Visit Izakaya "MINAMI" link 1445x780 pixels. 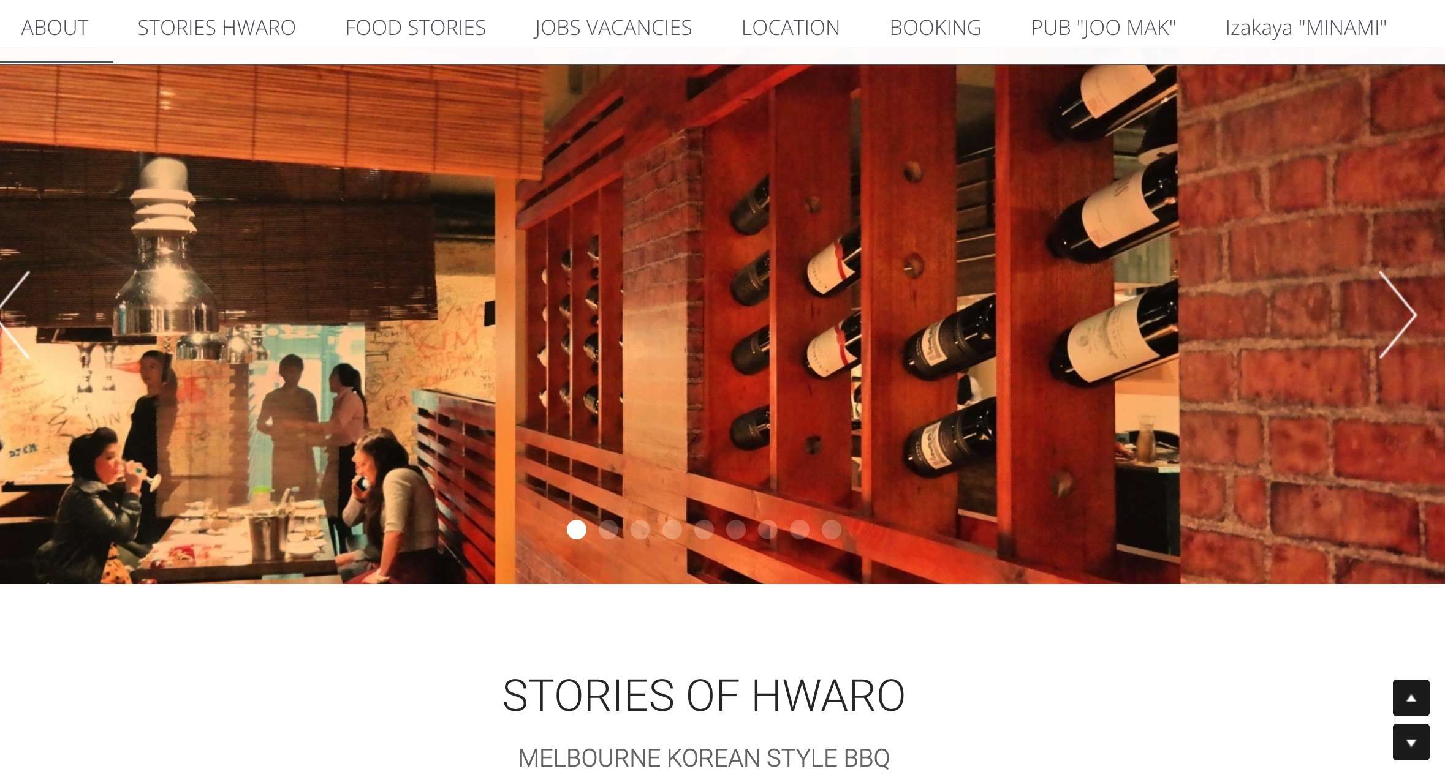[x=1305, y=28]
